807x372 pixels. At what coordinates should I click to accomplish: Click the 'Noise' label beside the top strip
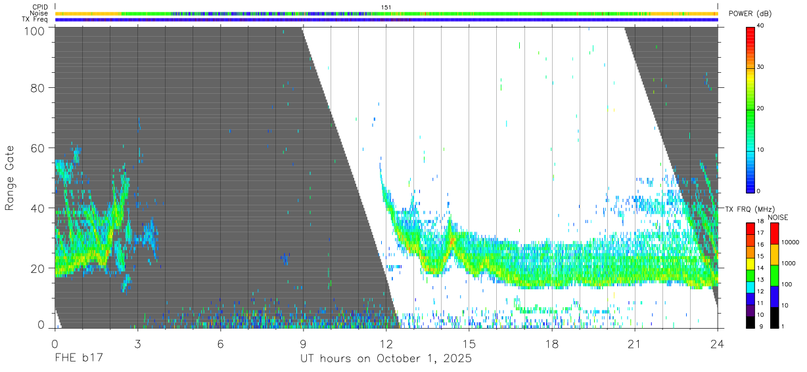coord(39,13)
